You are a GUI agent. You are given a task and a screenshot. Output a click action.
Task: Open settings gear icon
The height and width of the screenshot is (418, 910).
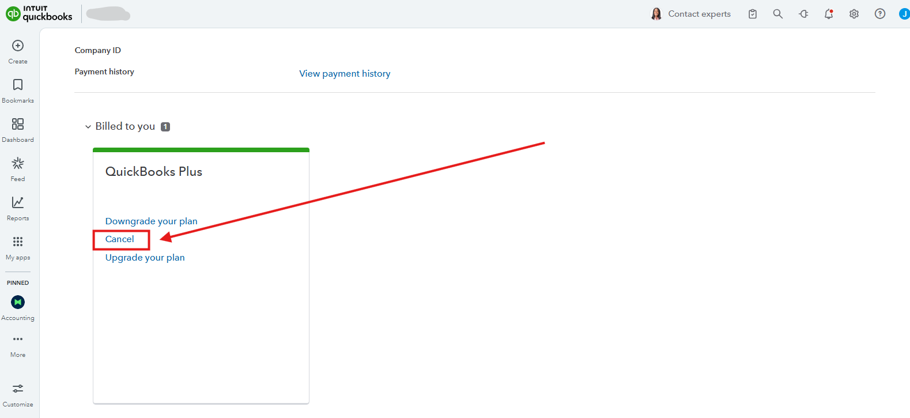click(854, 14)
